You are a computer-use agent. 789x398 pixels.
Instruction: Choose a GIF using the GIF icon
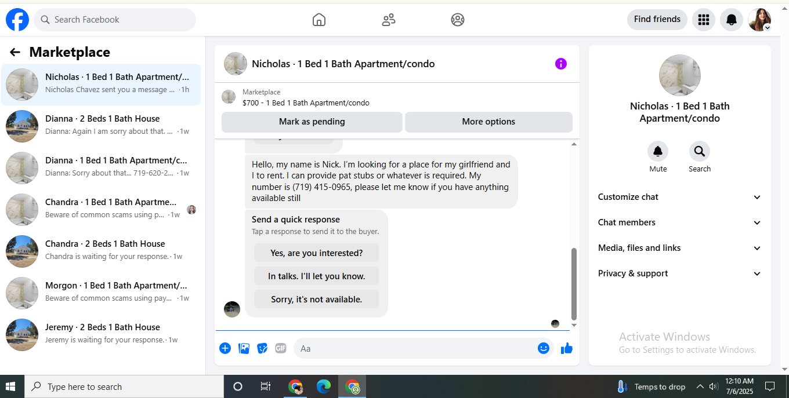[x=281, y=348]
